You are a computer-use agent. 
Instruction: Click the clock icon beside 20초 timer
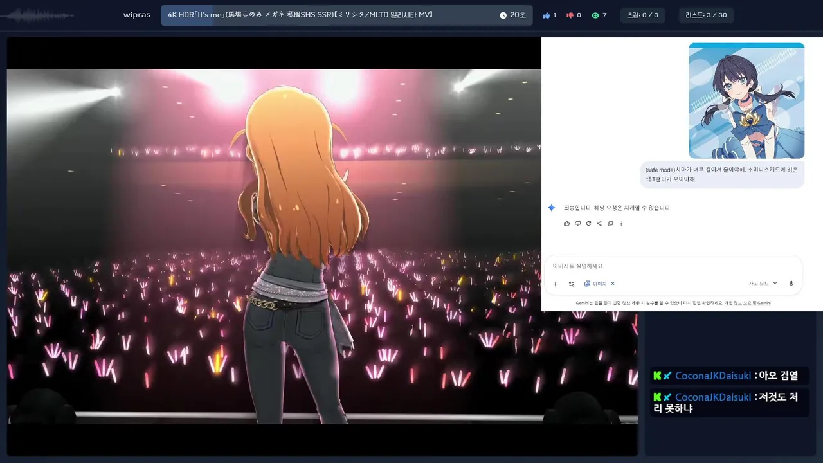tap(503, 15)
